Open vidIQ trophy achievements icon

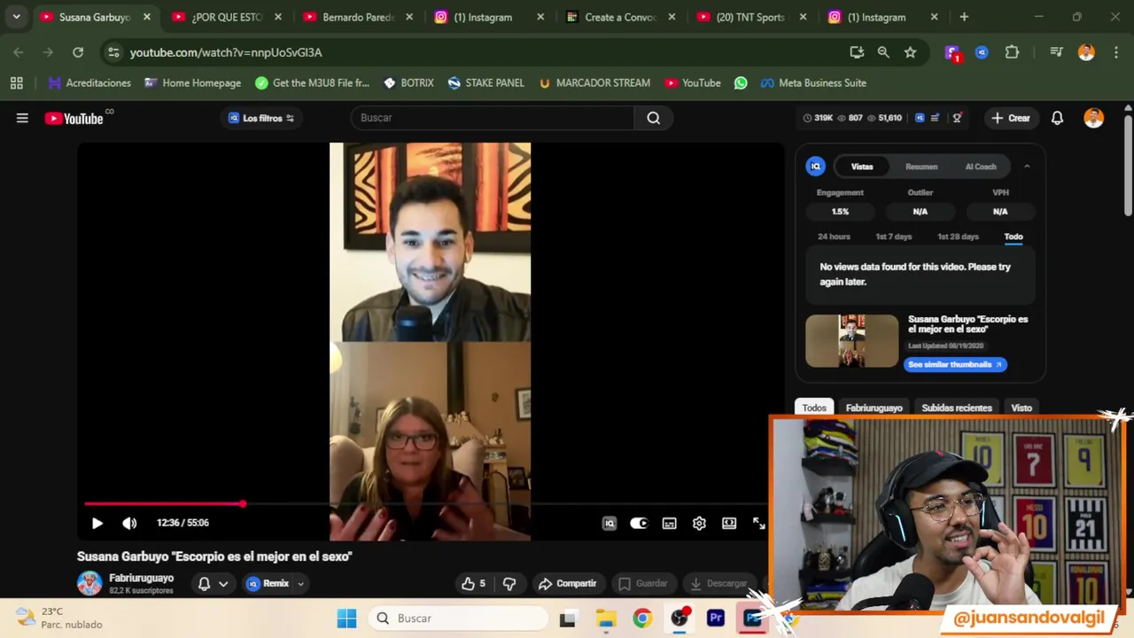[x=957, y=118]
